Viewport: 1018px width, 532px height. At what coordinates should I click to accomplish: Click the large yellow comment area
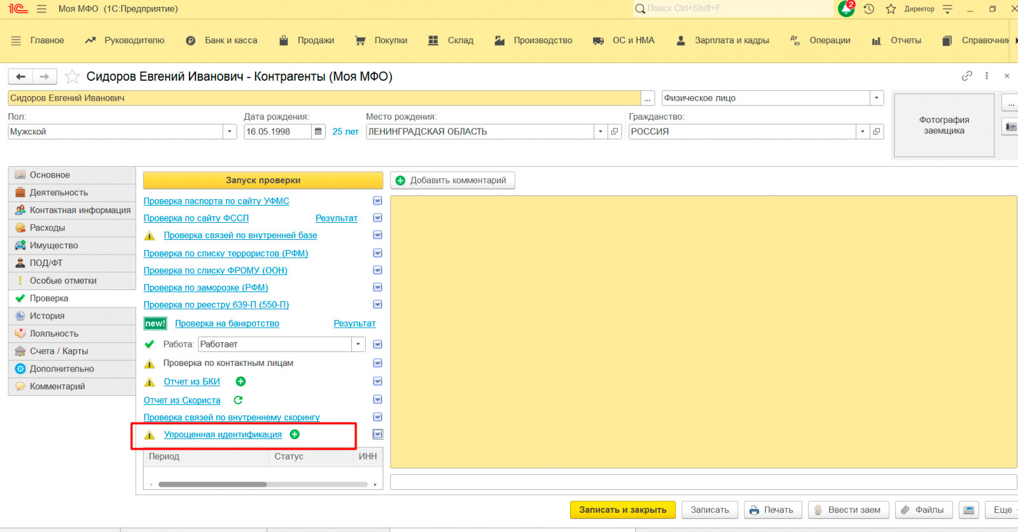[x=704, y=332]
